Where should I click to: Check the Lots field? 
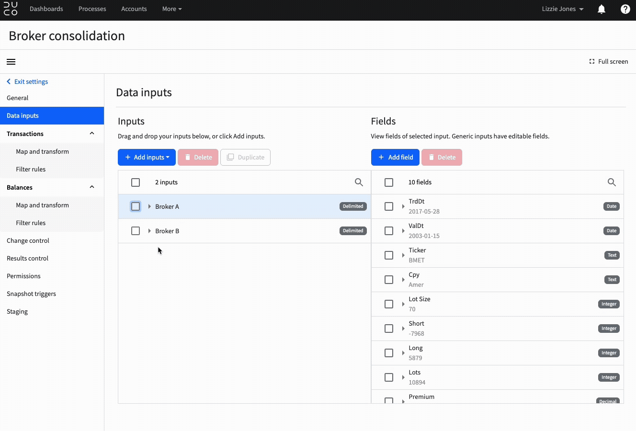pyautogui.click(x=389, y=377)
